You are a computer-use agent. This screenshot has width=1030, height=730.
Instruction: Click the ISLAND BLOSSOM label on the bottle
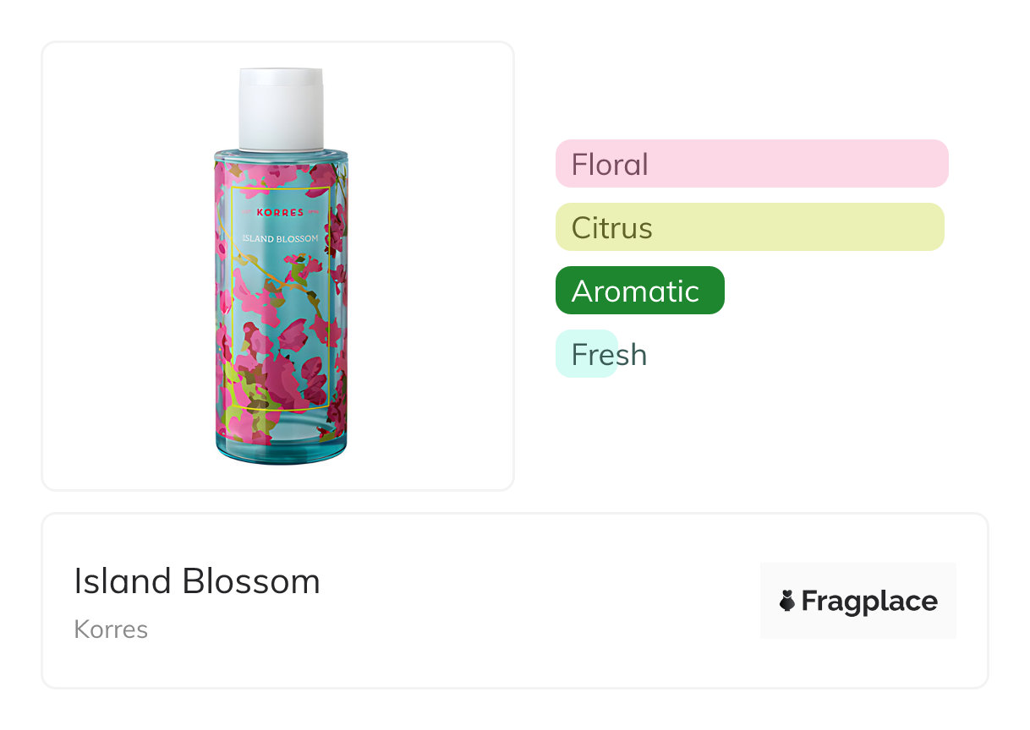click(280, 238)
